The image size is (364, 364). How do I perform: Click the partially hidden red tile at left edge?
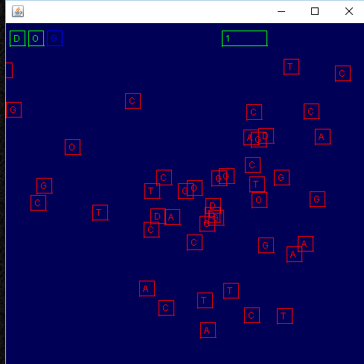(x=9, y=70)
